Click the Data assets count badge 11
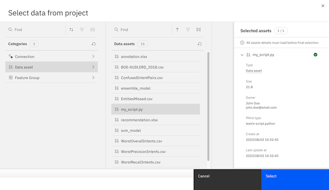The width and height of the screenshot is (329, 190). 143,44
